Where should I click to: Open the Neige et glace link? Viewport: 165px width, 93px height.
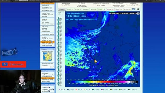point(46,81)
